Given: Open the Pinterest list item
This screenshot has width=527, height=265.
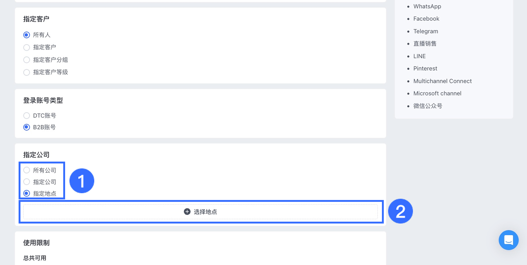Looking at the screenshot, I should pyautogui.click(x=425, y=69).
